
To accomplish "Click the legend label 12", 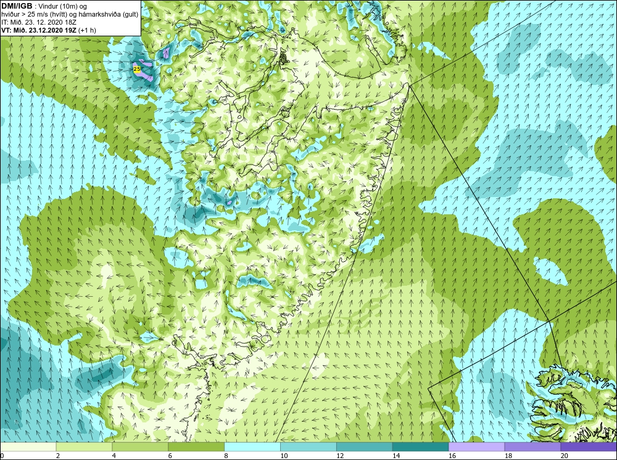I will point(340,456).
